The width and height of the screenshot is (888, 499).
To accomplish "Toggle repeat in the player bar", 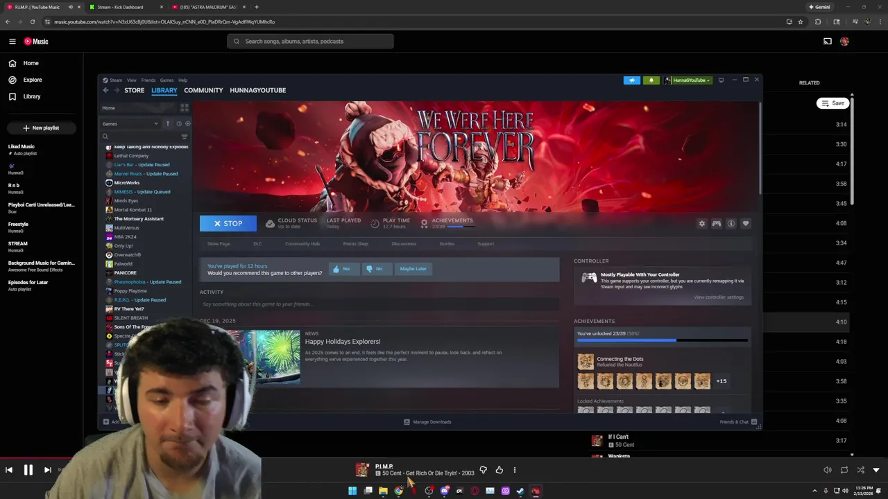I will [844, 470].
